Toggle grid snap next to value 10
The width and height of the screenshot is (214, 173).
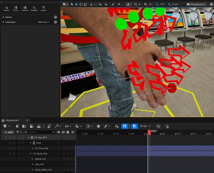tap(146, 5)
